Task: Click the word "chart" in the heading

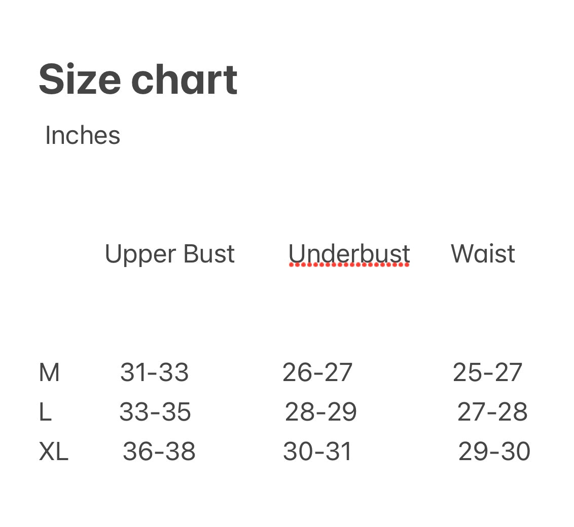Action: click(184, 80)
